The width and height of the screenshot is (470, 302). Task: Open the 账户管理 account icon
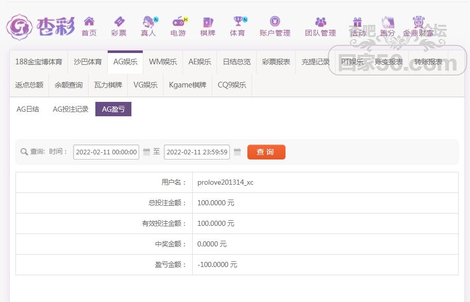point(275,21)
